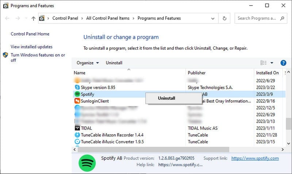
Task: Open the view options dropdown arrow
Action: pos(272,63)
